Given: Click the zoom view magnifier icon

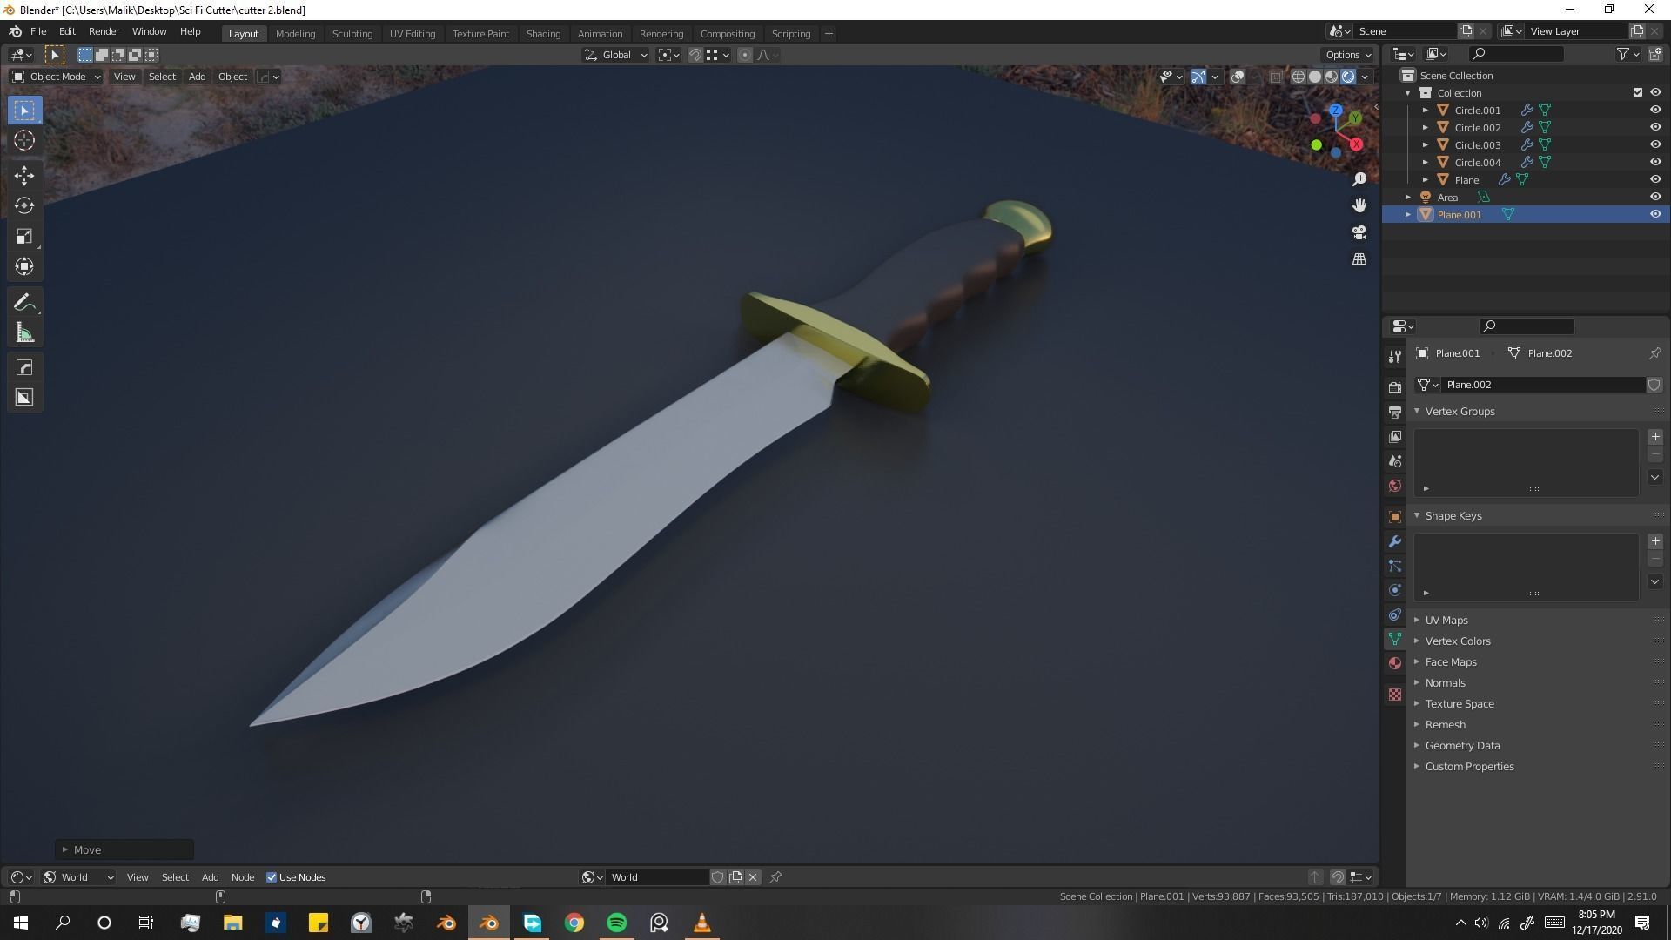Looking at the screenshot, I should (1359, 178).
